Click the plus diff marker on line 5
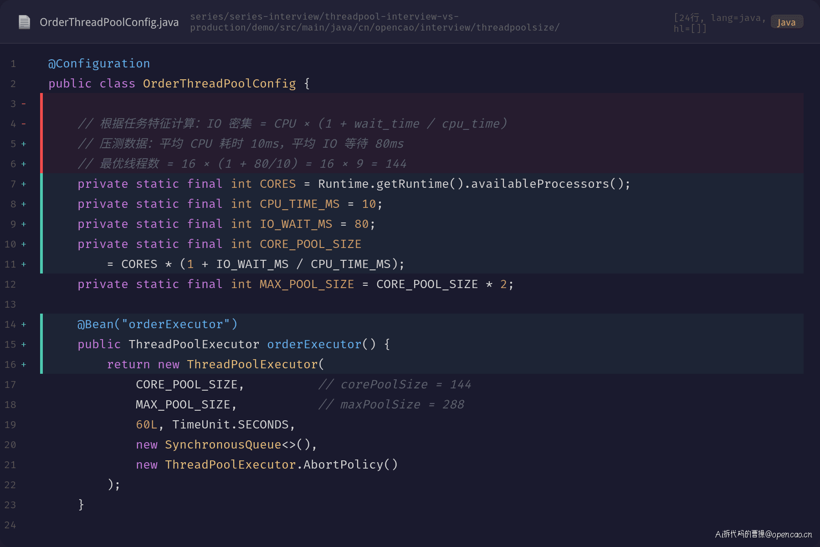 pos(24,144)
